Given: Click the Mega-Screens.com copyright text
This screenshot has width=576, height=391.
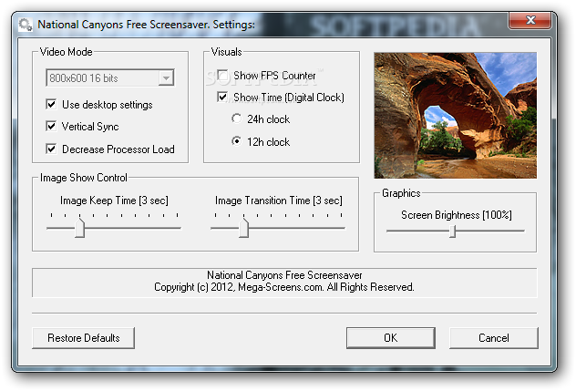Looking at the screenshot, I should coord(284,287).
